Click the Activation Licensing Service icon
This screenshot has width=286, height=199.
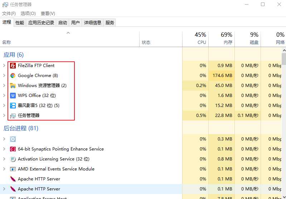[x=13, y=159]
